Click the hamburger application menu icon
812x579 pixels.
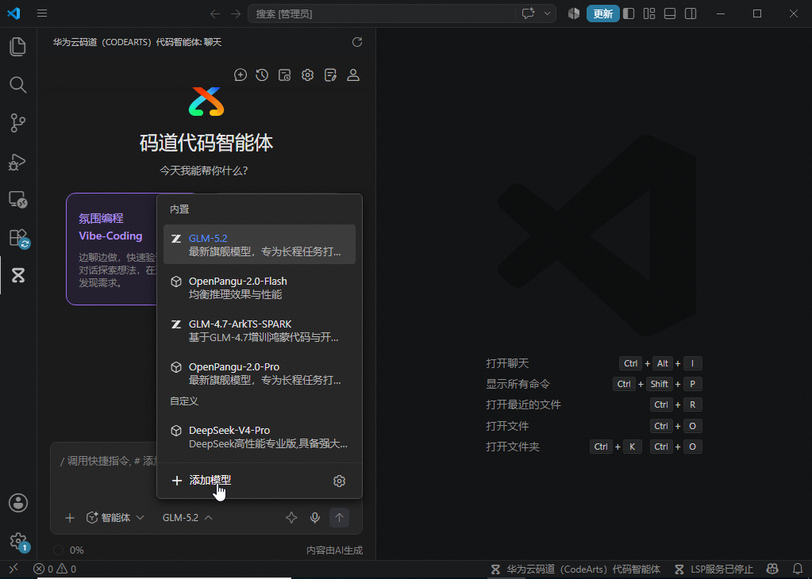click(x=42, y=13)
